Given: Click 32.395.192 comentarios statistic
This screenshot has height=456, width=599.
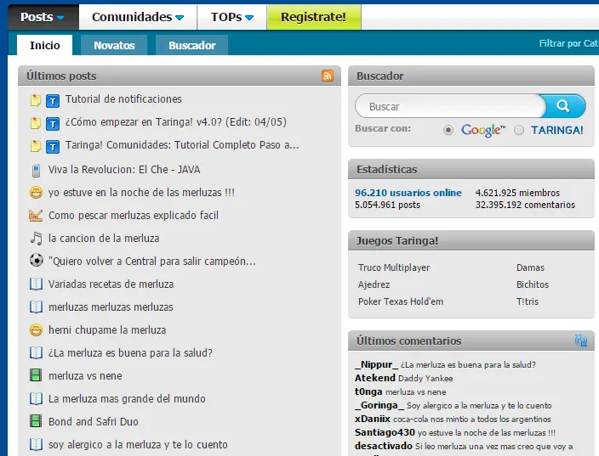Looking at the screenshot, I should 525,205.
